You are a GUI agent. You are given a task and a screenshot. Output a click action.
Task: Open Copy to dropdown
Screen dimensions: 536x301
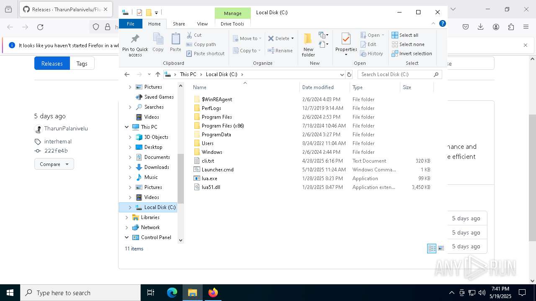(x=247, y=51)
